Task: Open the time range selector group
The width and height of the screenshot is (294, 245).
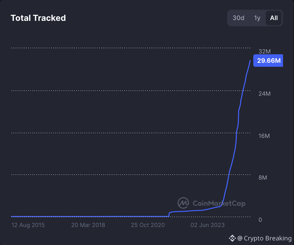Action: (x=255, y=18)
